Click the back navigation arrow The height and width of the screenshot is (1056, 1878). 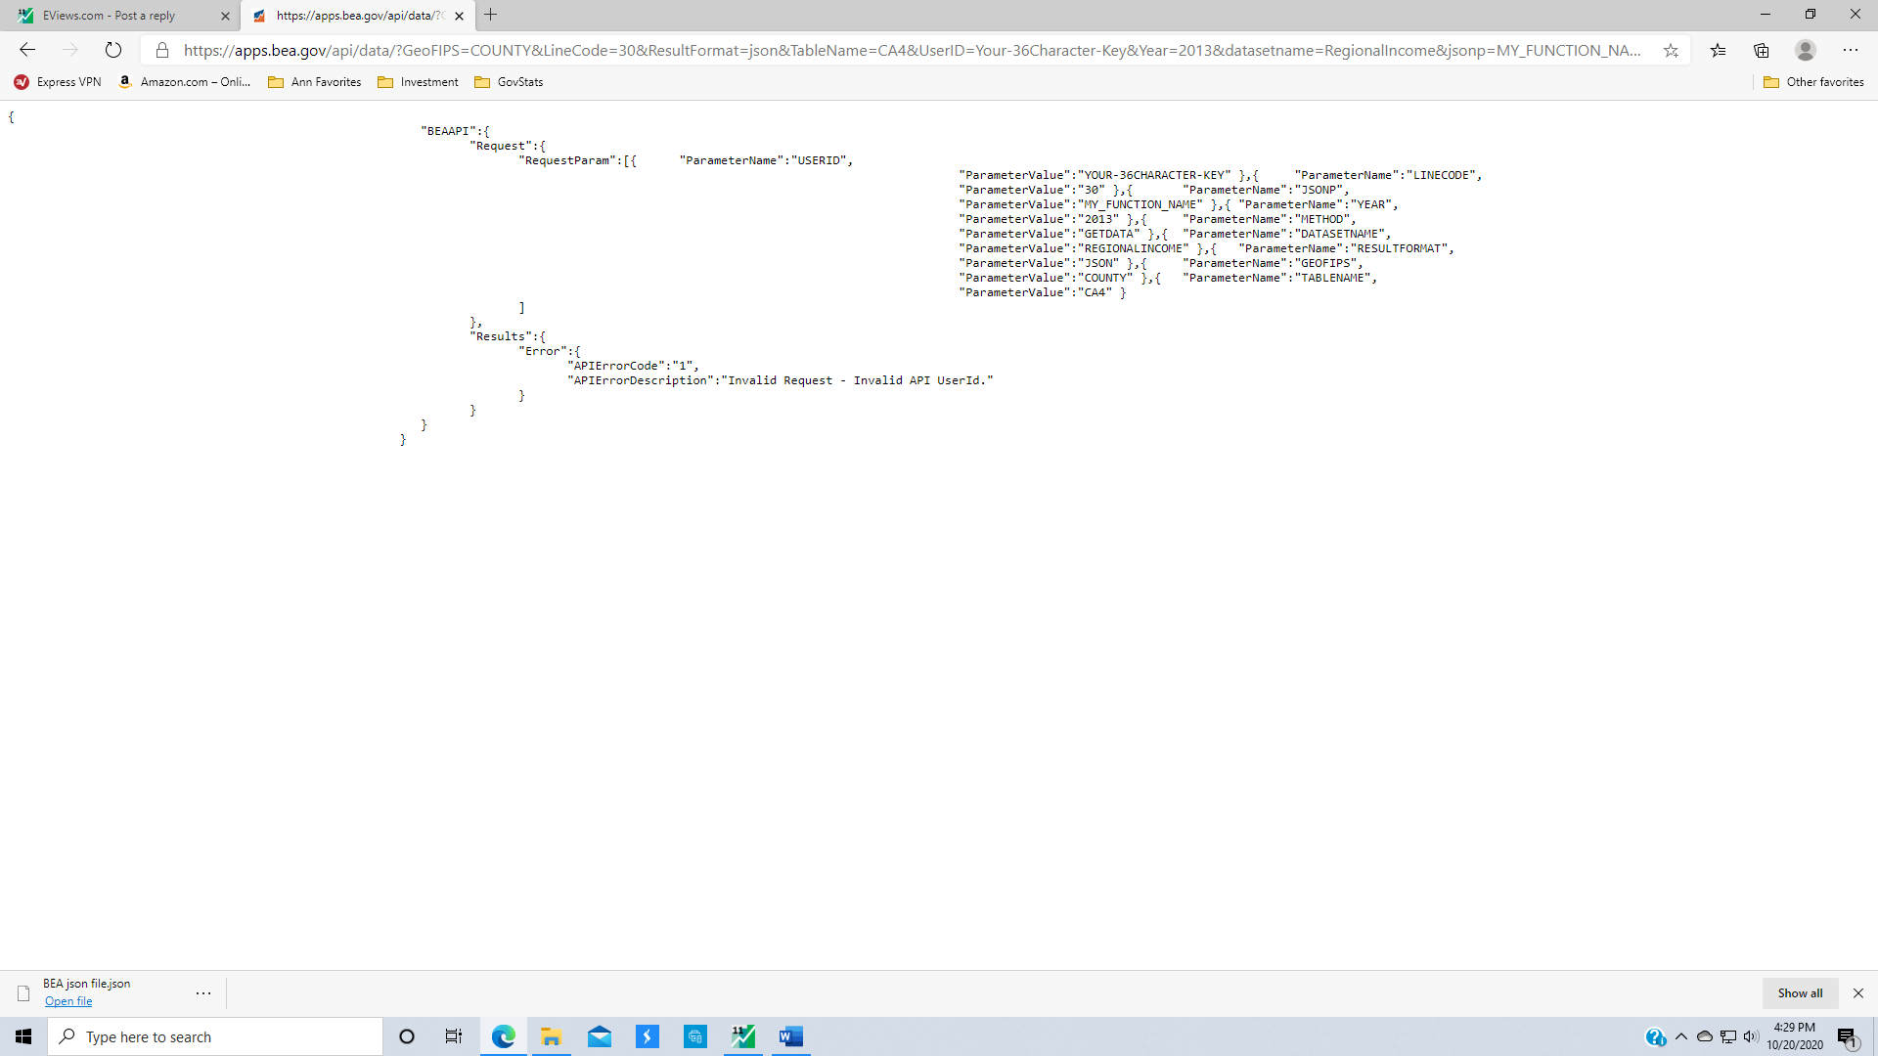pyautogui.click(x=27, y=50)
